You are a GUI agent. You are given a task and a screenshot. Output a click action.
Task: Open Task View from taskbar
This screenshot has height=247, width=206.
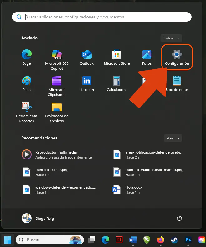tap(92, 240)
